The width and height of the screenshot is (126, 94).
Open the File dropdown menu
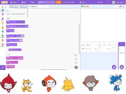[24, 2]
